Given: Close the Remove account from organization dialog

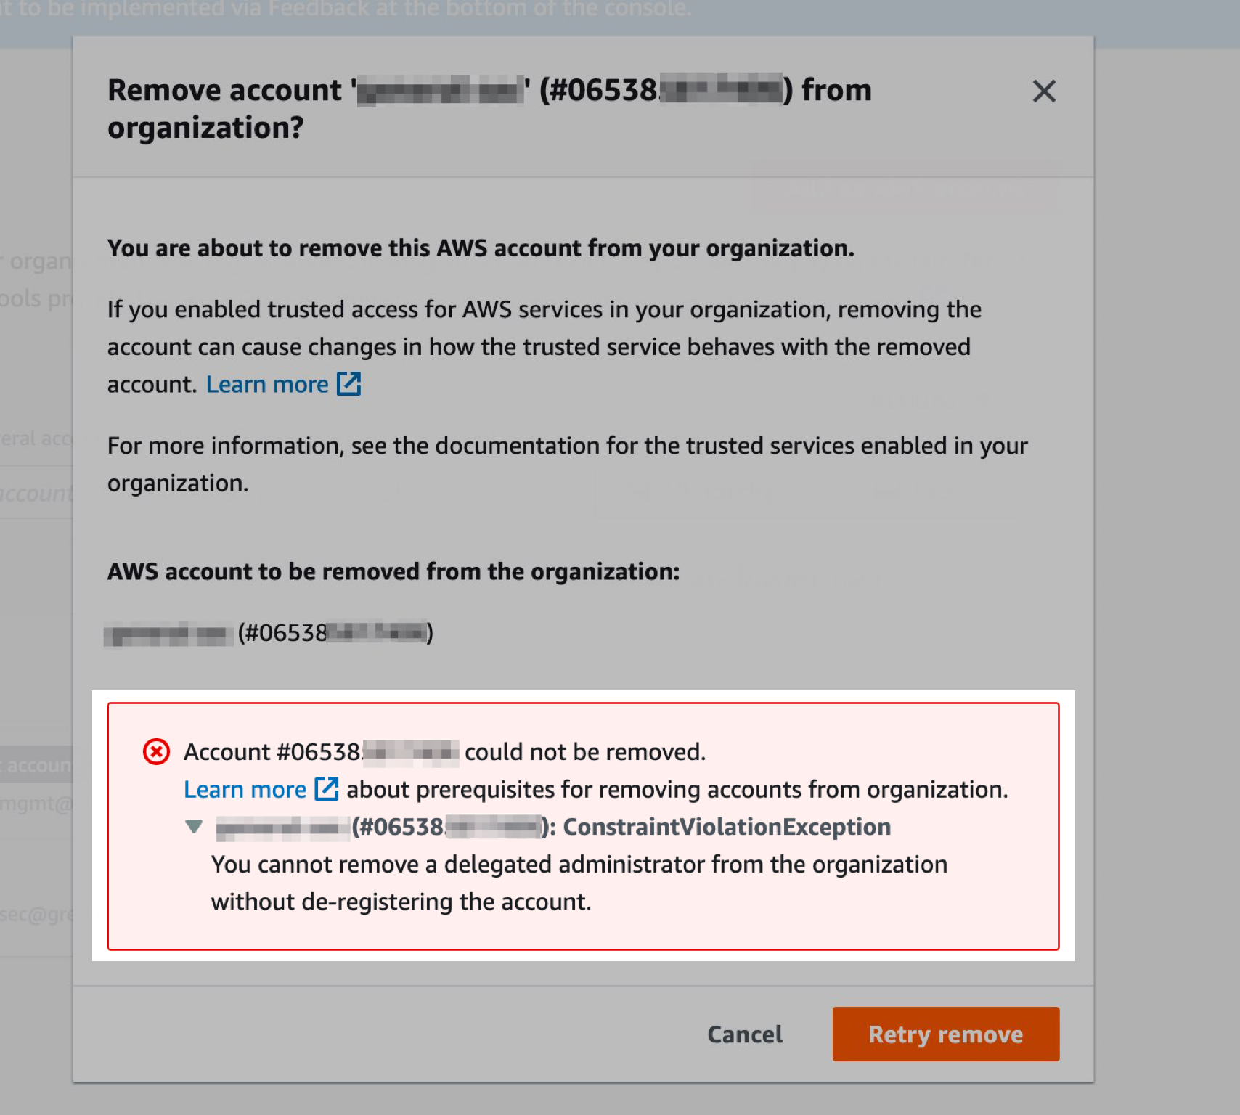Looking at the screenshot, I should 1043,91.
